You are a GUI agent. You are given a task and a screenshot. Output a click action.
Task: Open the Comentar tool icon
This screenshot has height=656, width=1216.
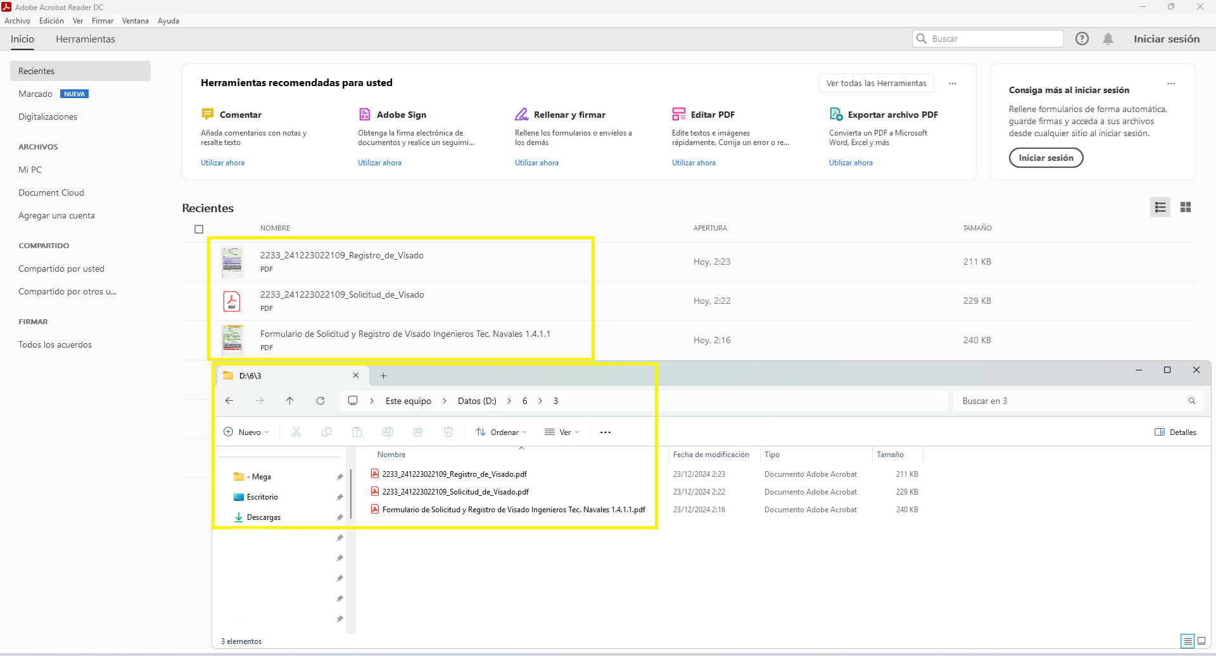coord(207,114)
